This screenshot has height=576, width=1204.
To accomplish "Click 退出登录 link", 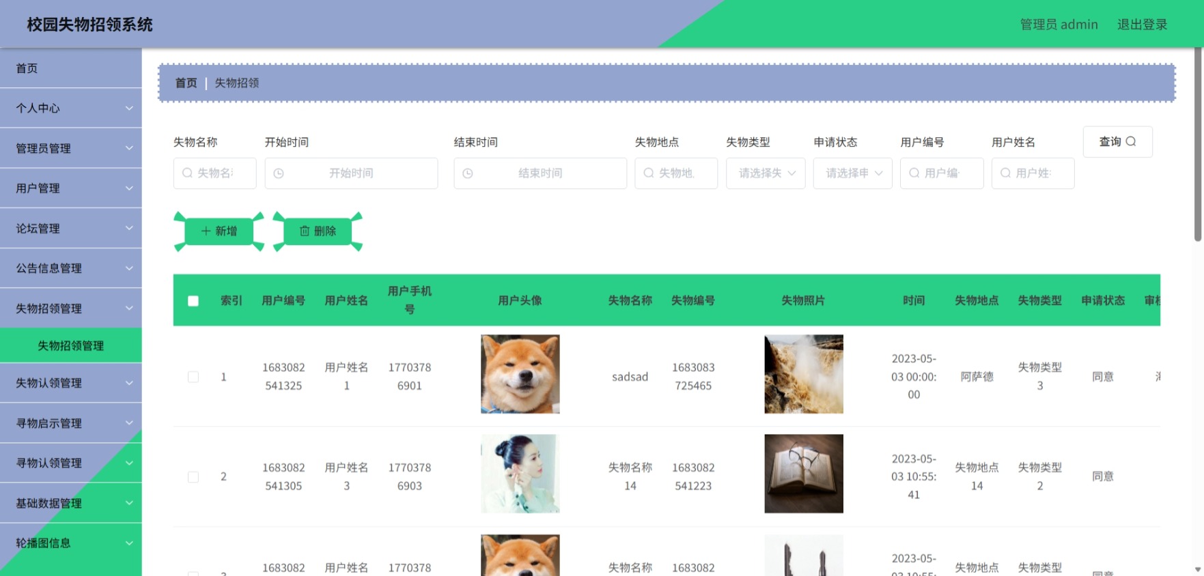I will (x=1142, y=25).
